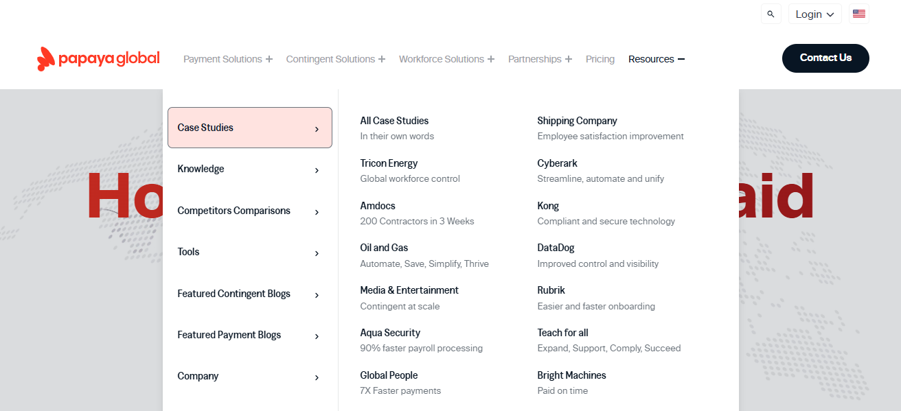Open the Login dropdown

coord(814,14)
